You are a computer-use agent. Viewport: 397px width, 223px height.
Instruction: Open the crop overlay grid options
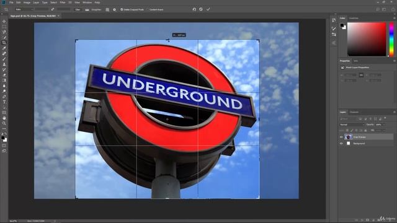tap(107, 10)
